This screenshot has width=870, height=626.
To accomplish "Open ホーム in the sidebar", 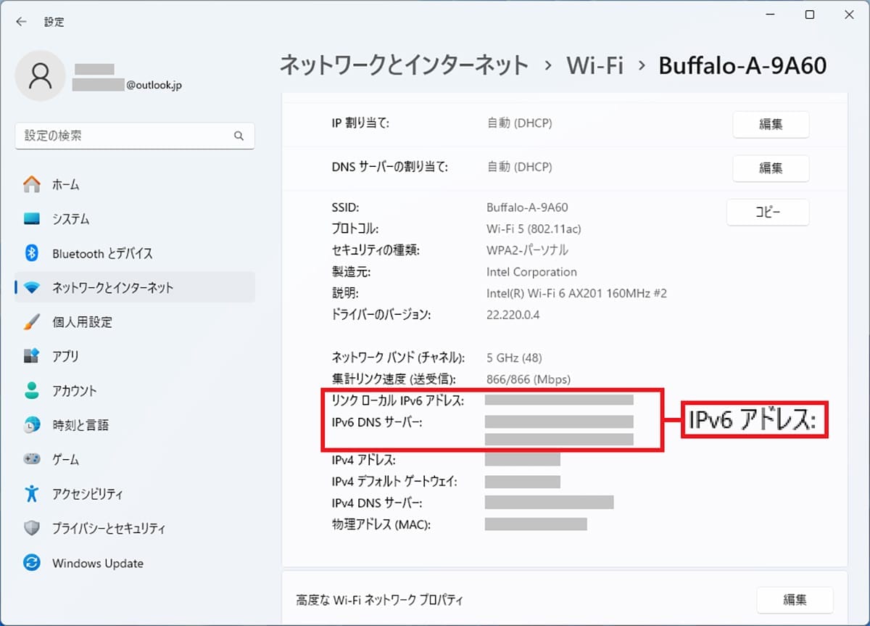I will tap(135, 184).
